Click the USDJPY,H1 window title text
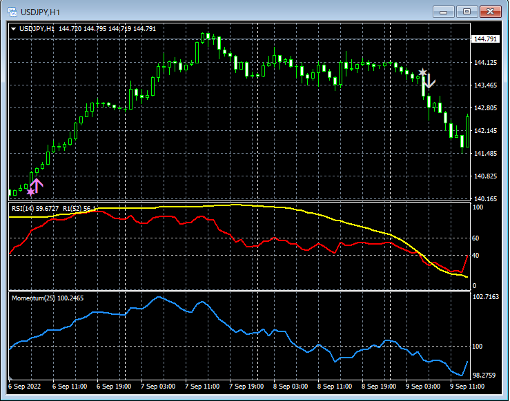 point(40,12)
